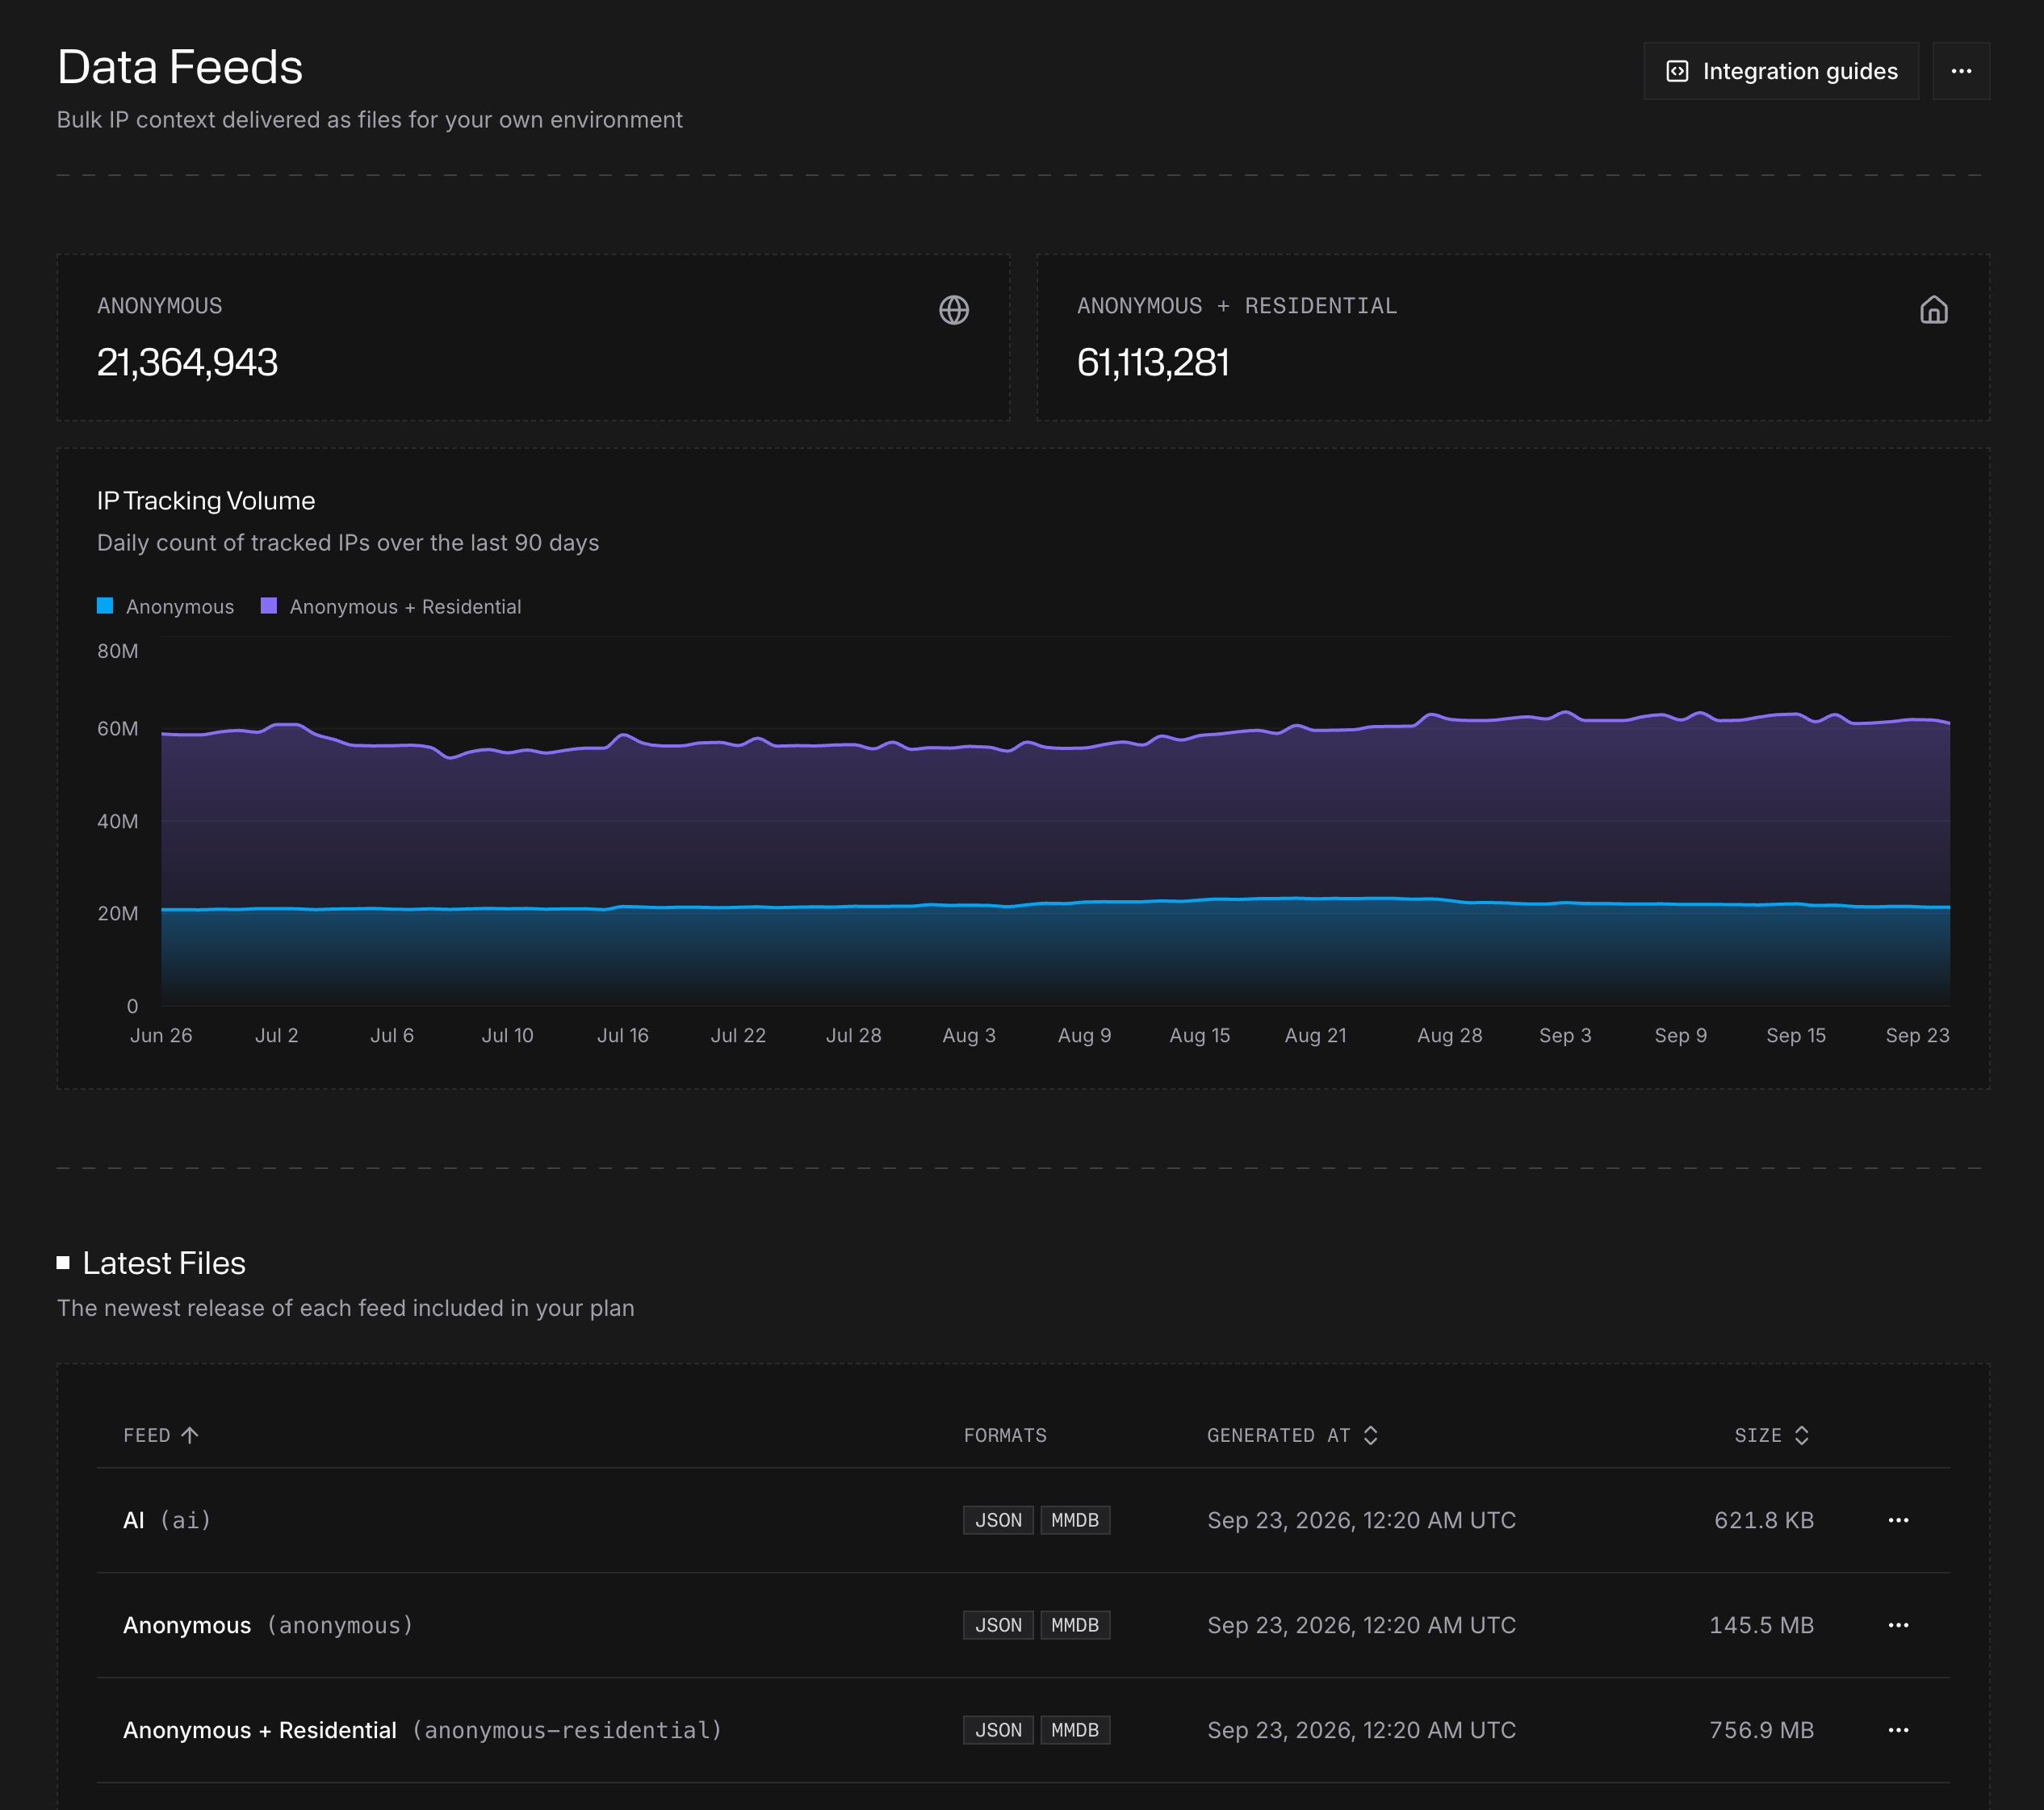Sort the table by Size column
The width and height of the screenshot is (2044, 1810).
(1772, 1435)
